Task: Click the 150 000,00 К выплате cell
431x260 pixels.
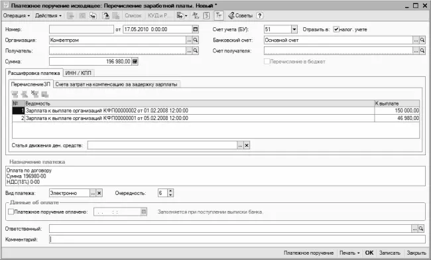Action: (397, 111)
